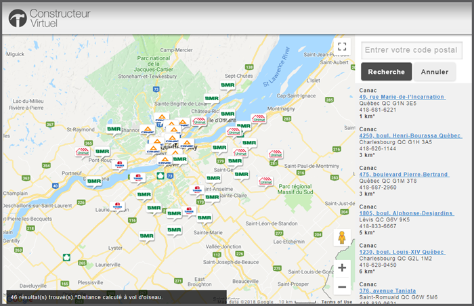Select Unimat marker by Parc régional Massif du Sud

click(x=266, y=181)
